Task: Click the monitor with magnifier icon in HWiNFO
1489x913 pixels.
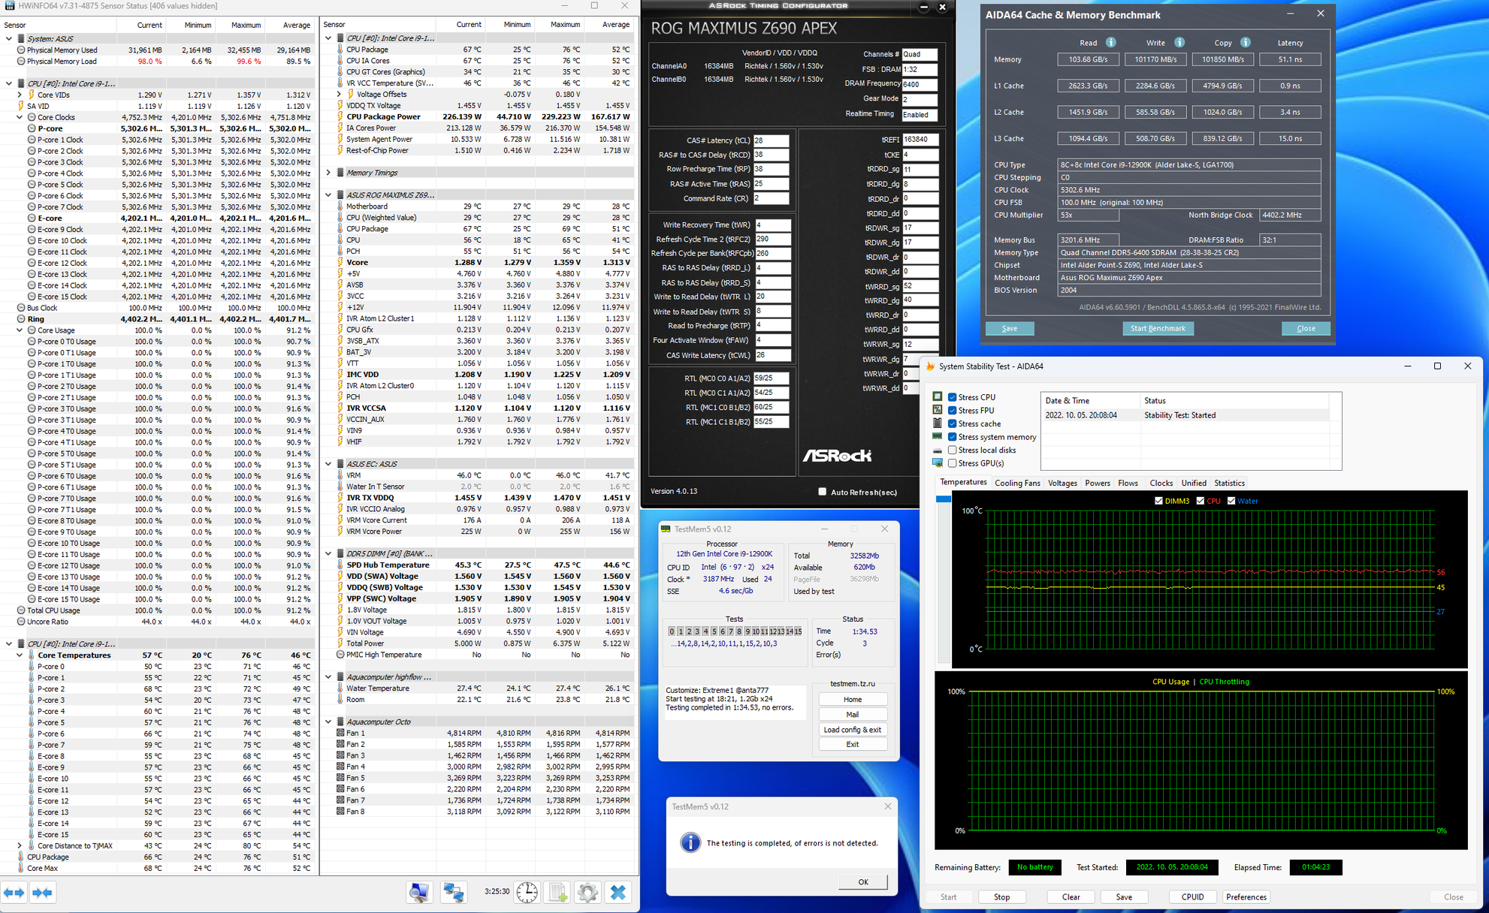Action: point(419,892)
